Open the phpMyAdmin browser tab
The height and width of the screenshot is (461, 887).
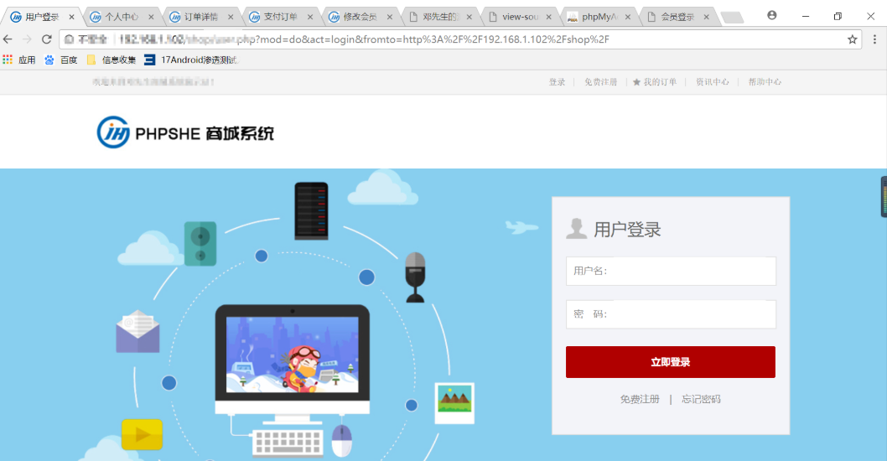tap(599, 17)
